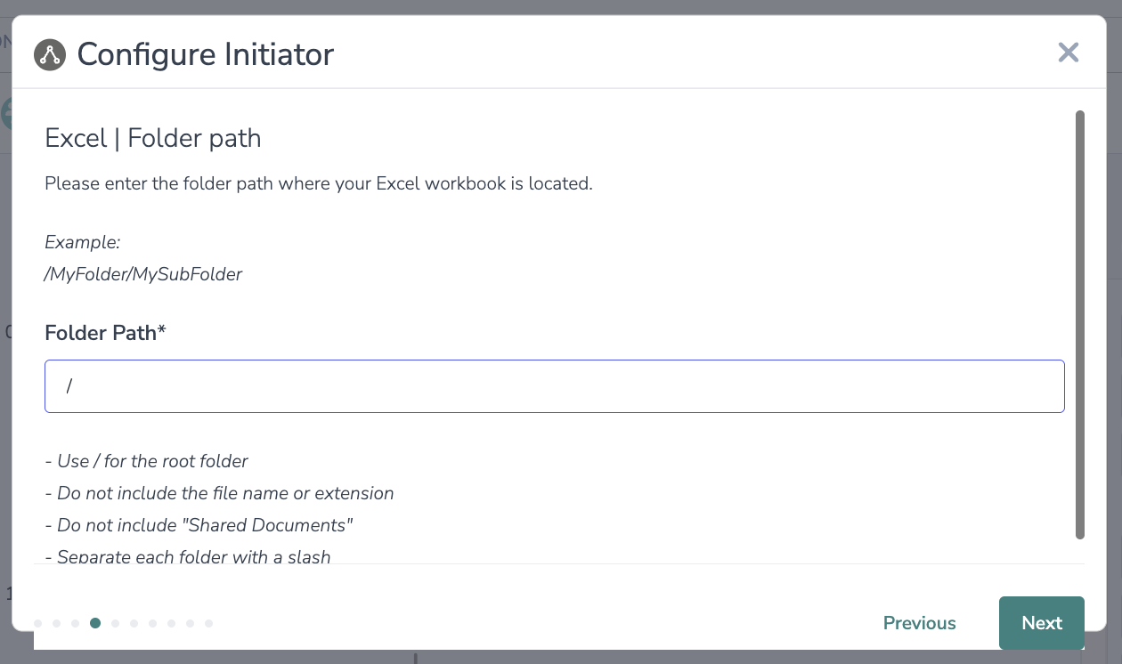Select the seventh step indicator dot
This screenshot has height=664, width=1122.
[x=152, y=623]
